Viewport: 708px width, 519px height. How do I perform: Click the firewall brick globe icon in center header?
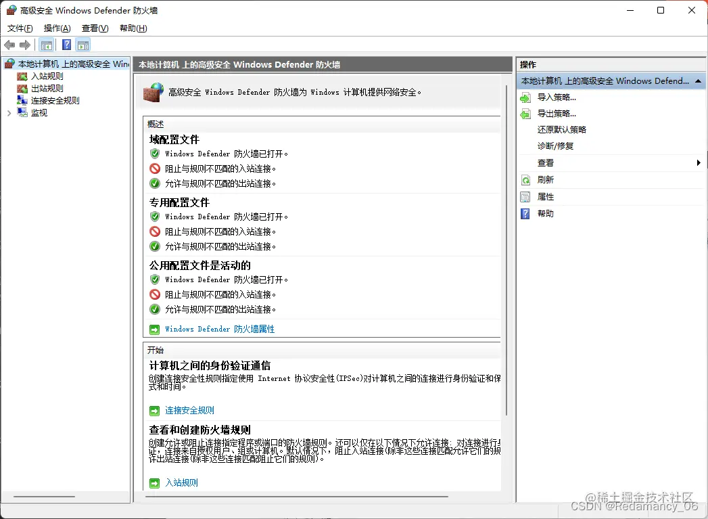pyautogui.click(x=154, y=92)
